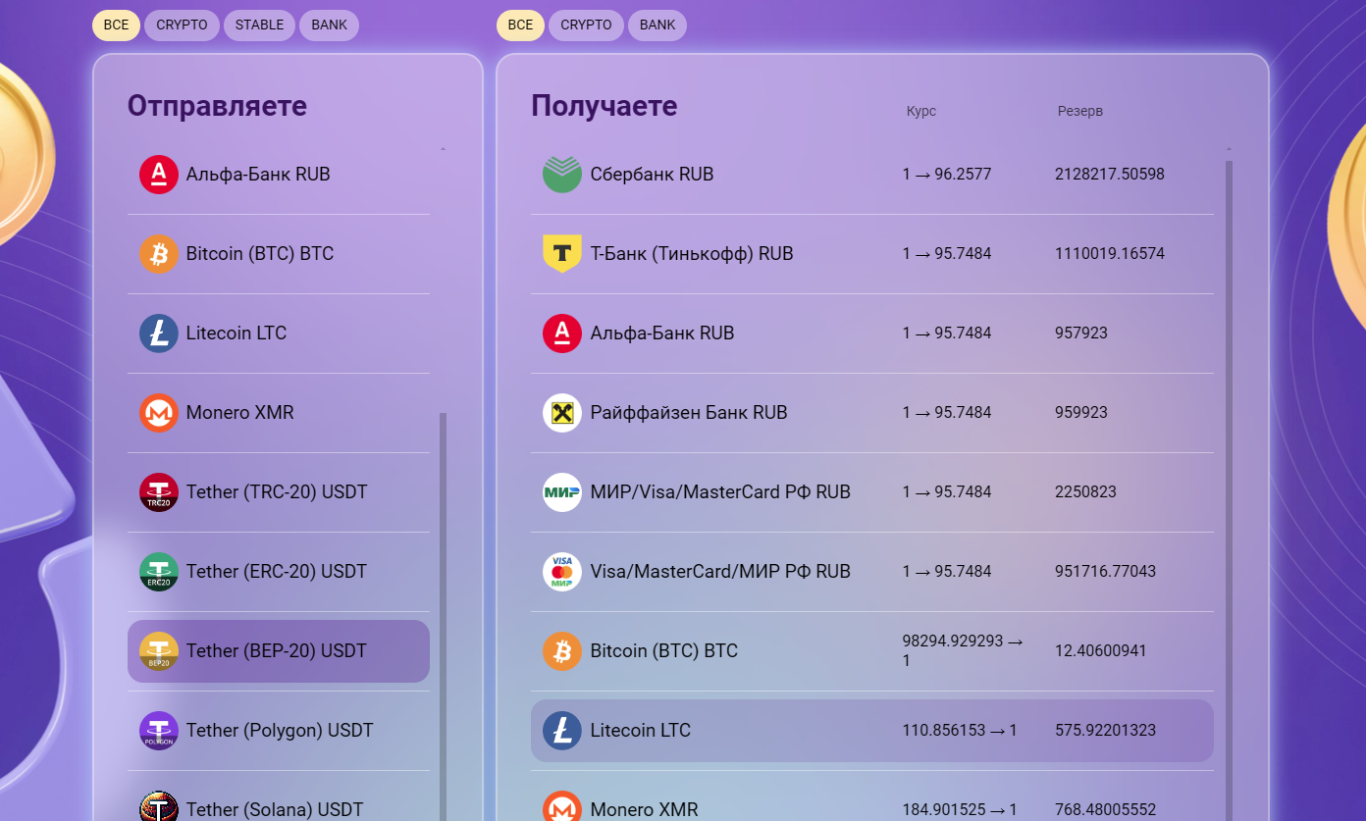Image resolution: width=1366 pixels, height=821 pixels.
Task: Choose Сбербанк RUB to receive
Action: tap(872, 175)
